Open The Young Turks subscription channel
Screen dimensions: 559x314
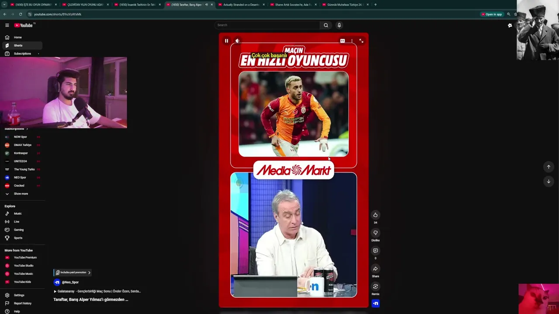coord(21,170)
